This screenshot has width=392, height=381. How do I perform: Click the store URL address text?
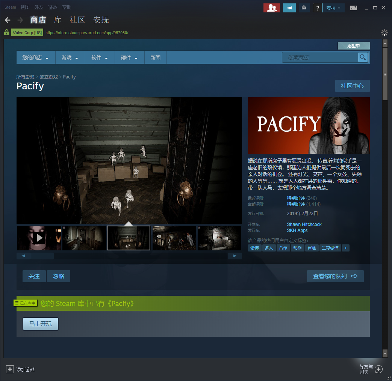87,33
